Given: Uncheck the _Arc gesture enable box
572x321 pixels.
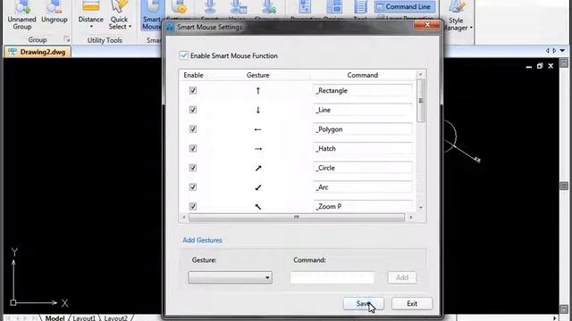Looking at the screenshot, I should coord(193,186).
